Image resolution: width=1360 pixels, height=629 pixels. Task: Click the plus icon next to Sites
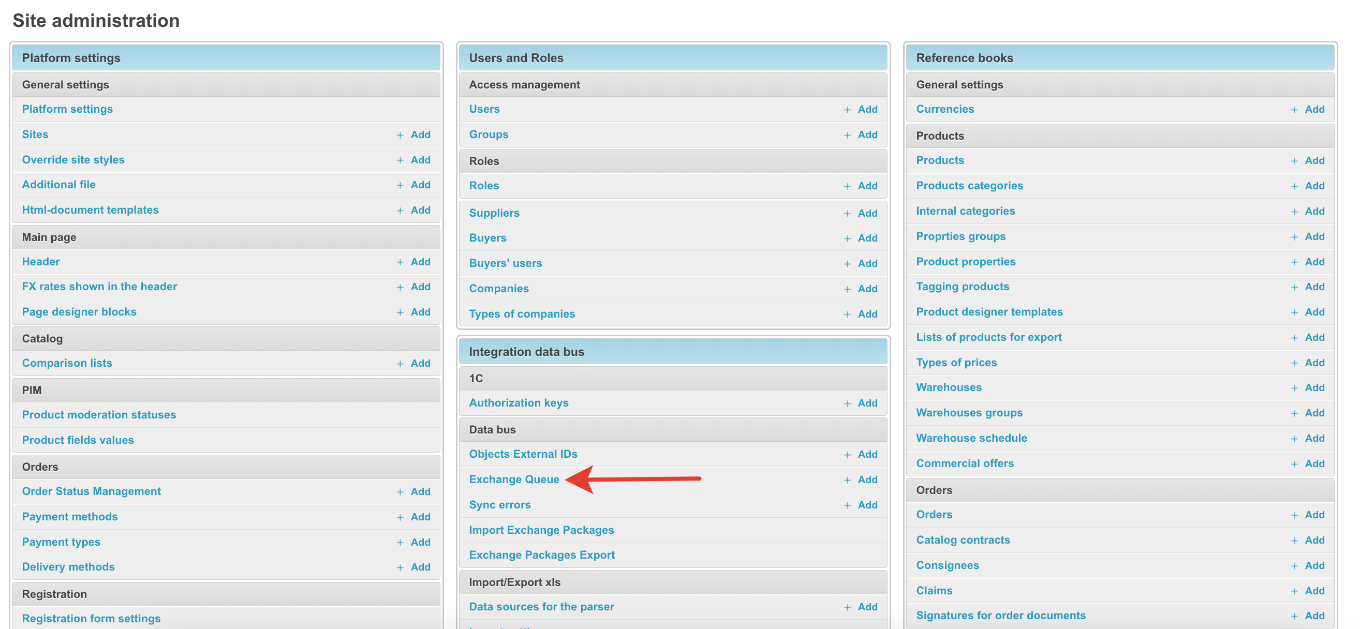(x=400, y=135)
